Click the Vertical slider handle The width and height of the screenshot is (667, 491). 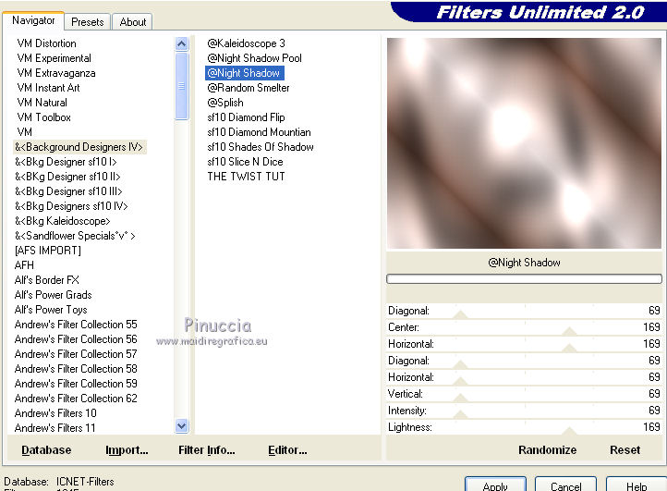[460, 399]
